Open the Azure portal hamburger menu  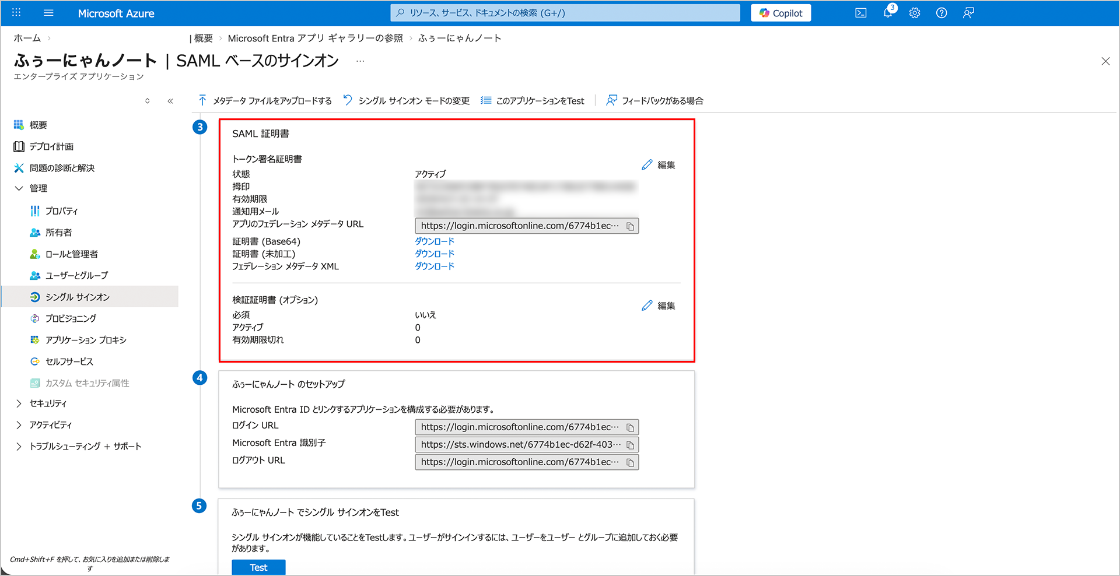[48, 13]
